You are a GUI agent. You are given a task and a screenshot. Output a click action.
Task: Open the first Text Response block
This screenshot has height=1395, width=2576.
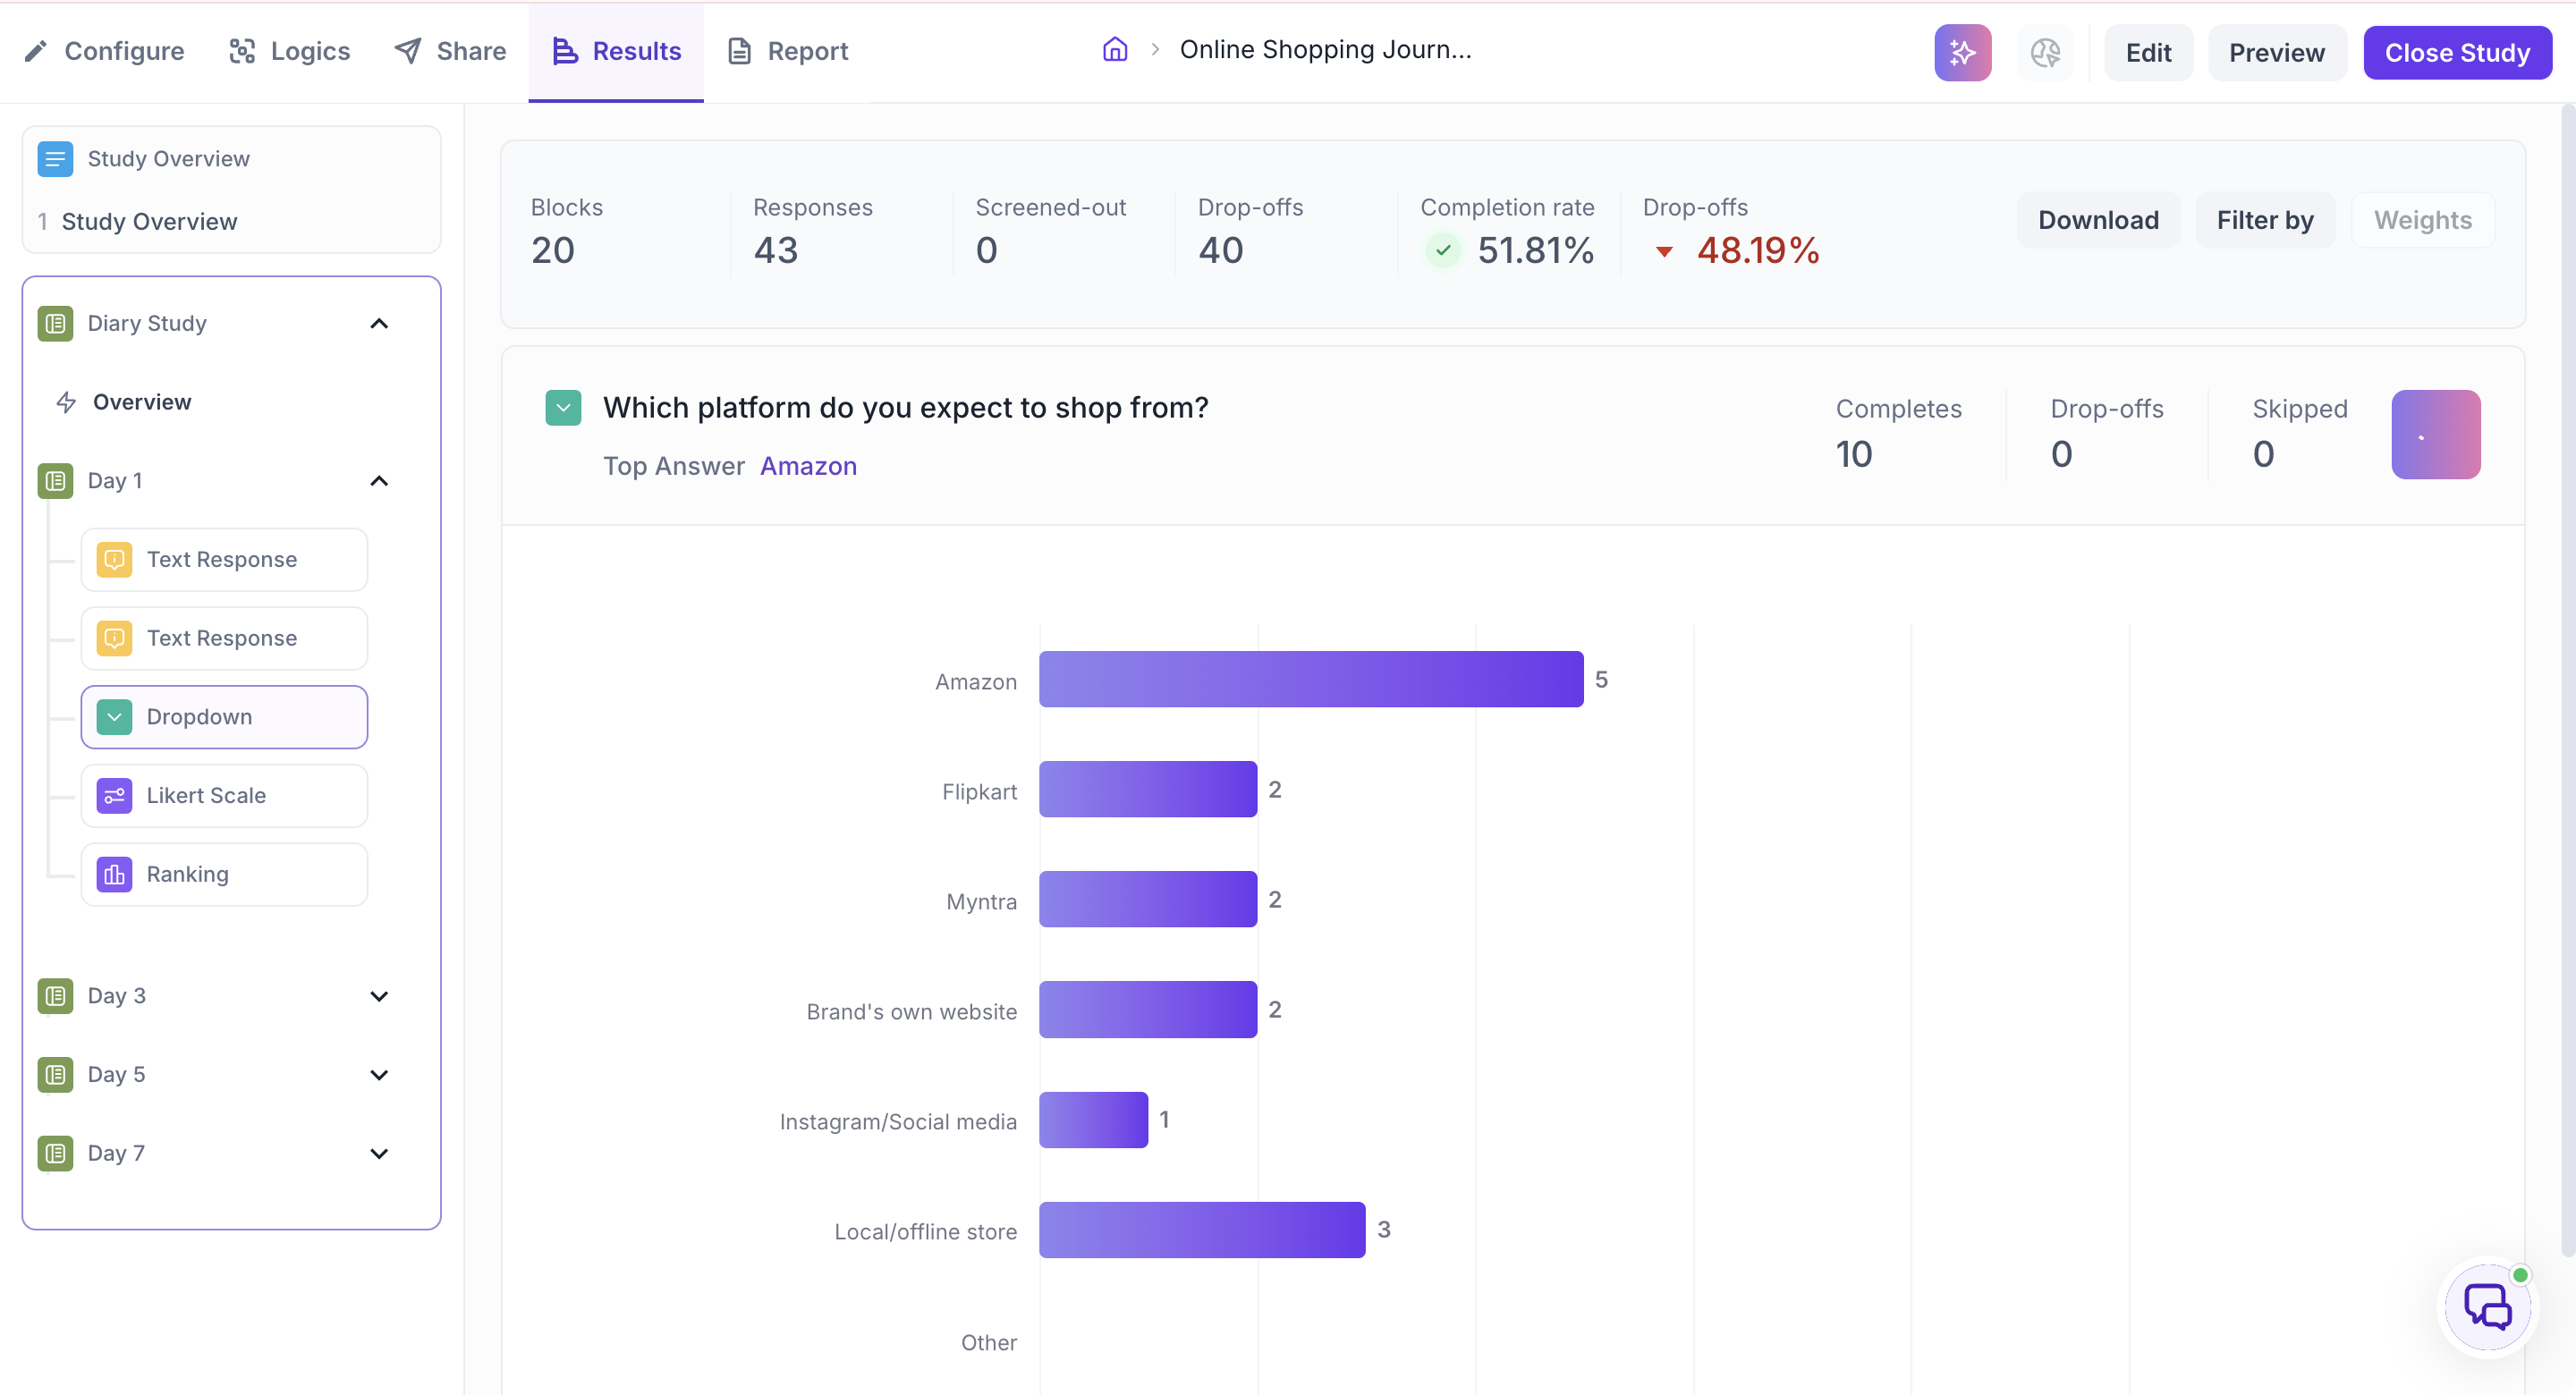click(224, 559)
